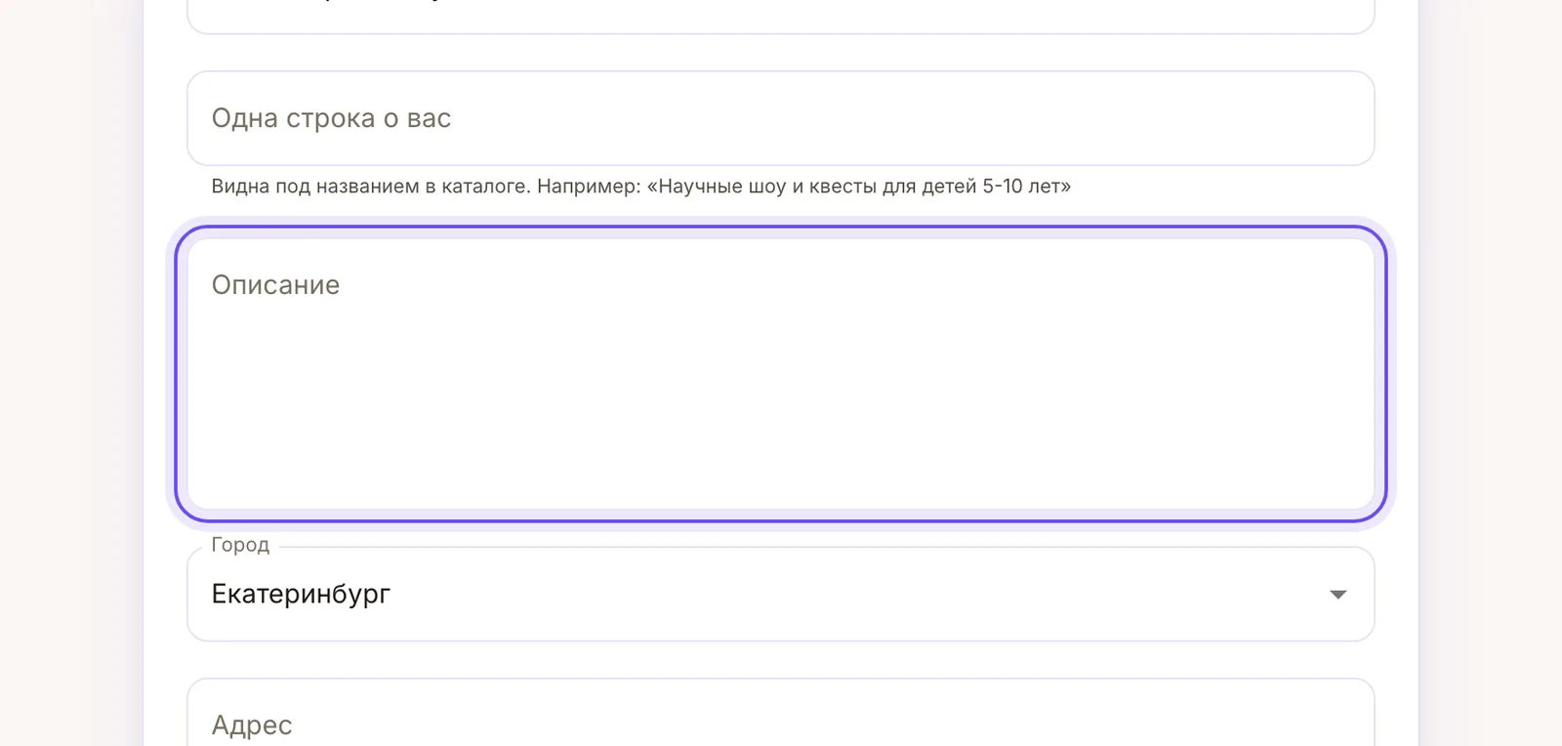Select the Адрес input field

coord(781,713)
